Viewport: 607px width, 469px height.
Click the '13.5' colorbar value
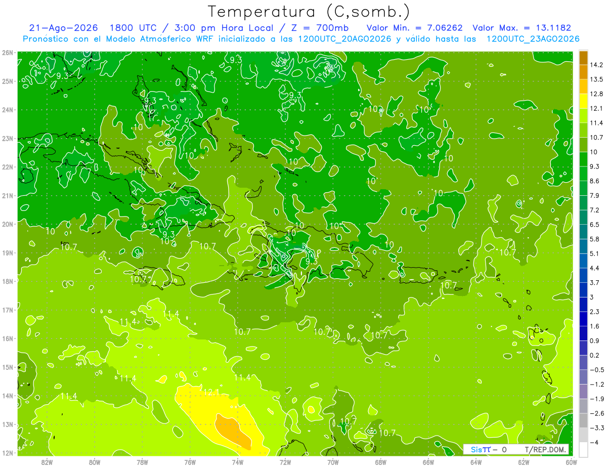(596, 79)
